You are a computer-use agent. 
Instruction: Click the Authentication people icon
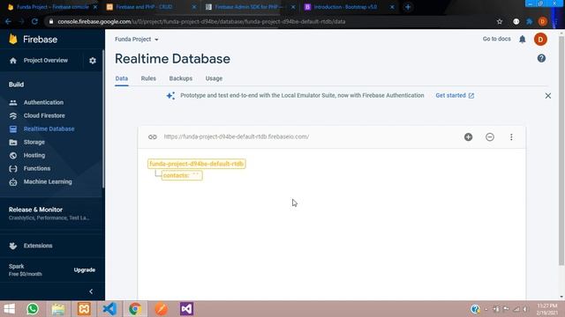[13, 102]
